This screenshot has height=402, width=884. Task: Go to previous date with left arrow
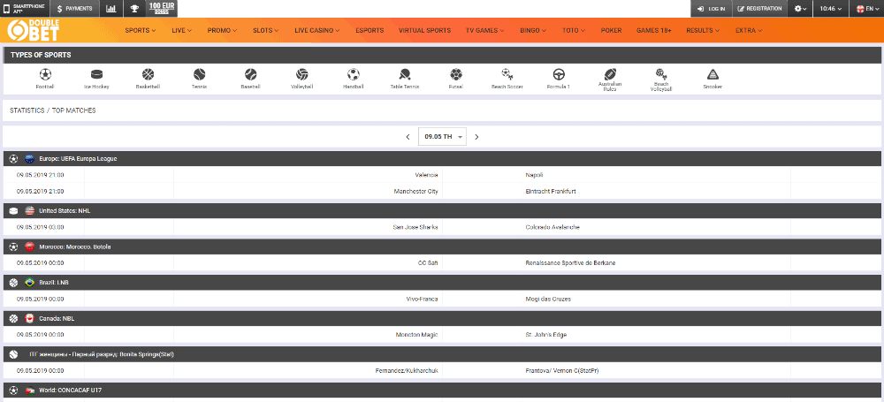pos(408,137)
